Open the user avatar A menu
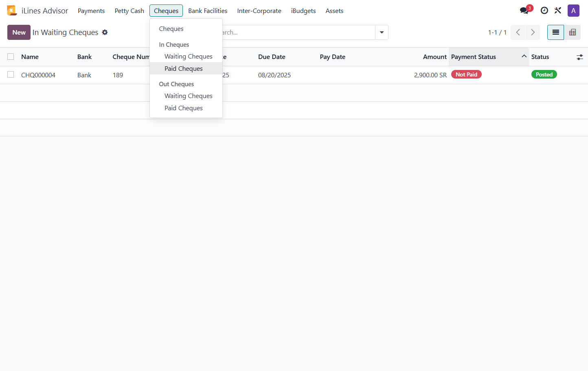This screenshot has width=588, height=371. tap(573, 11)
